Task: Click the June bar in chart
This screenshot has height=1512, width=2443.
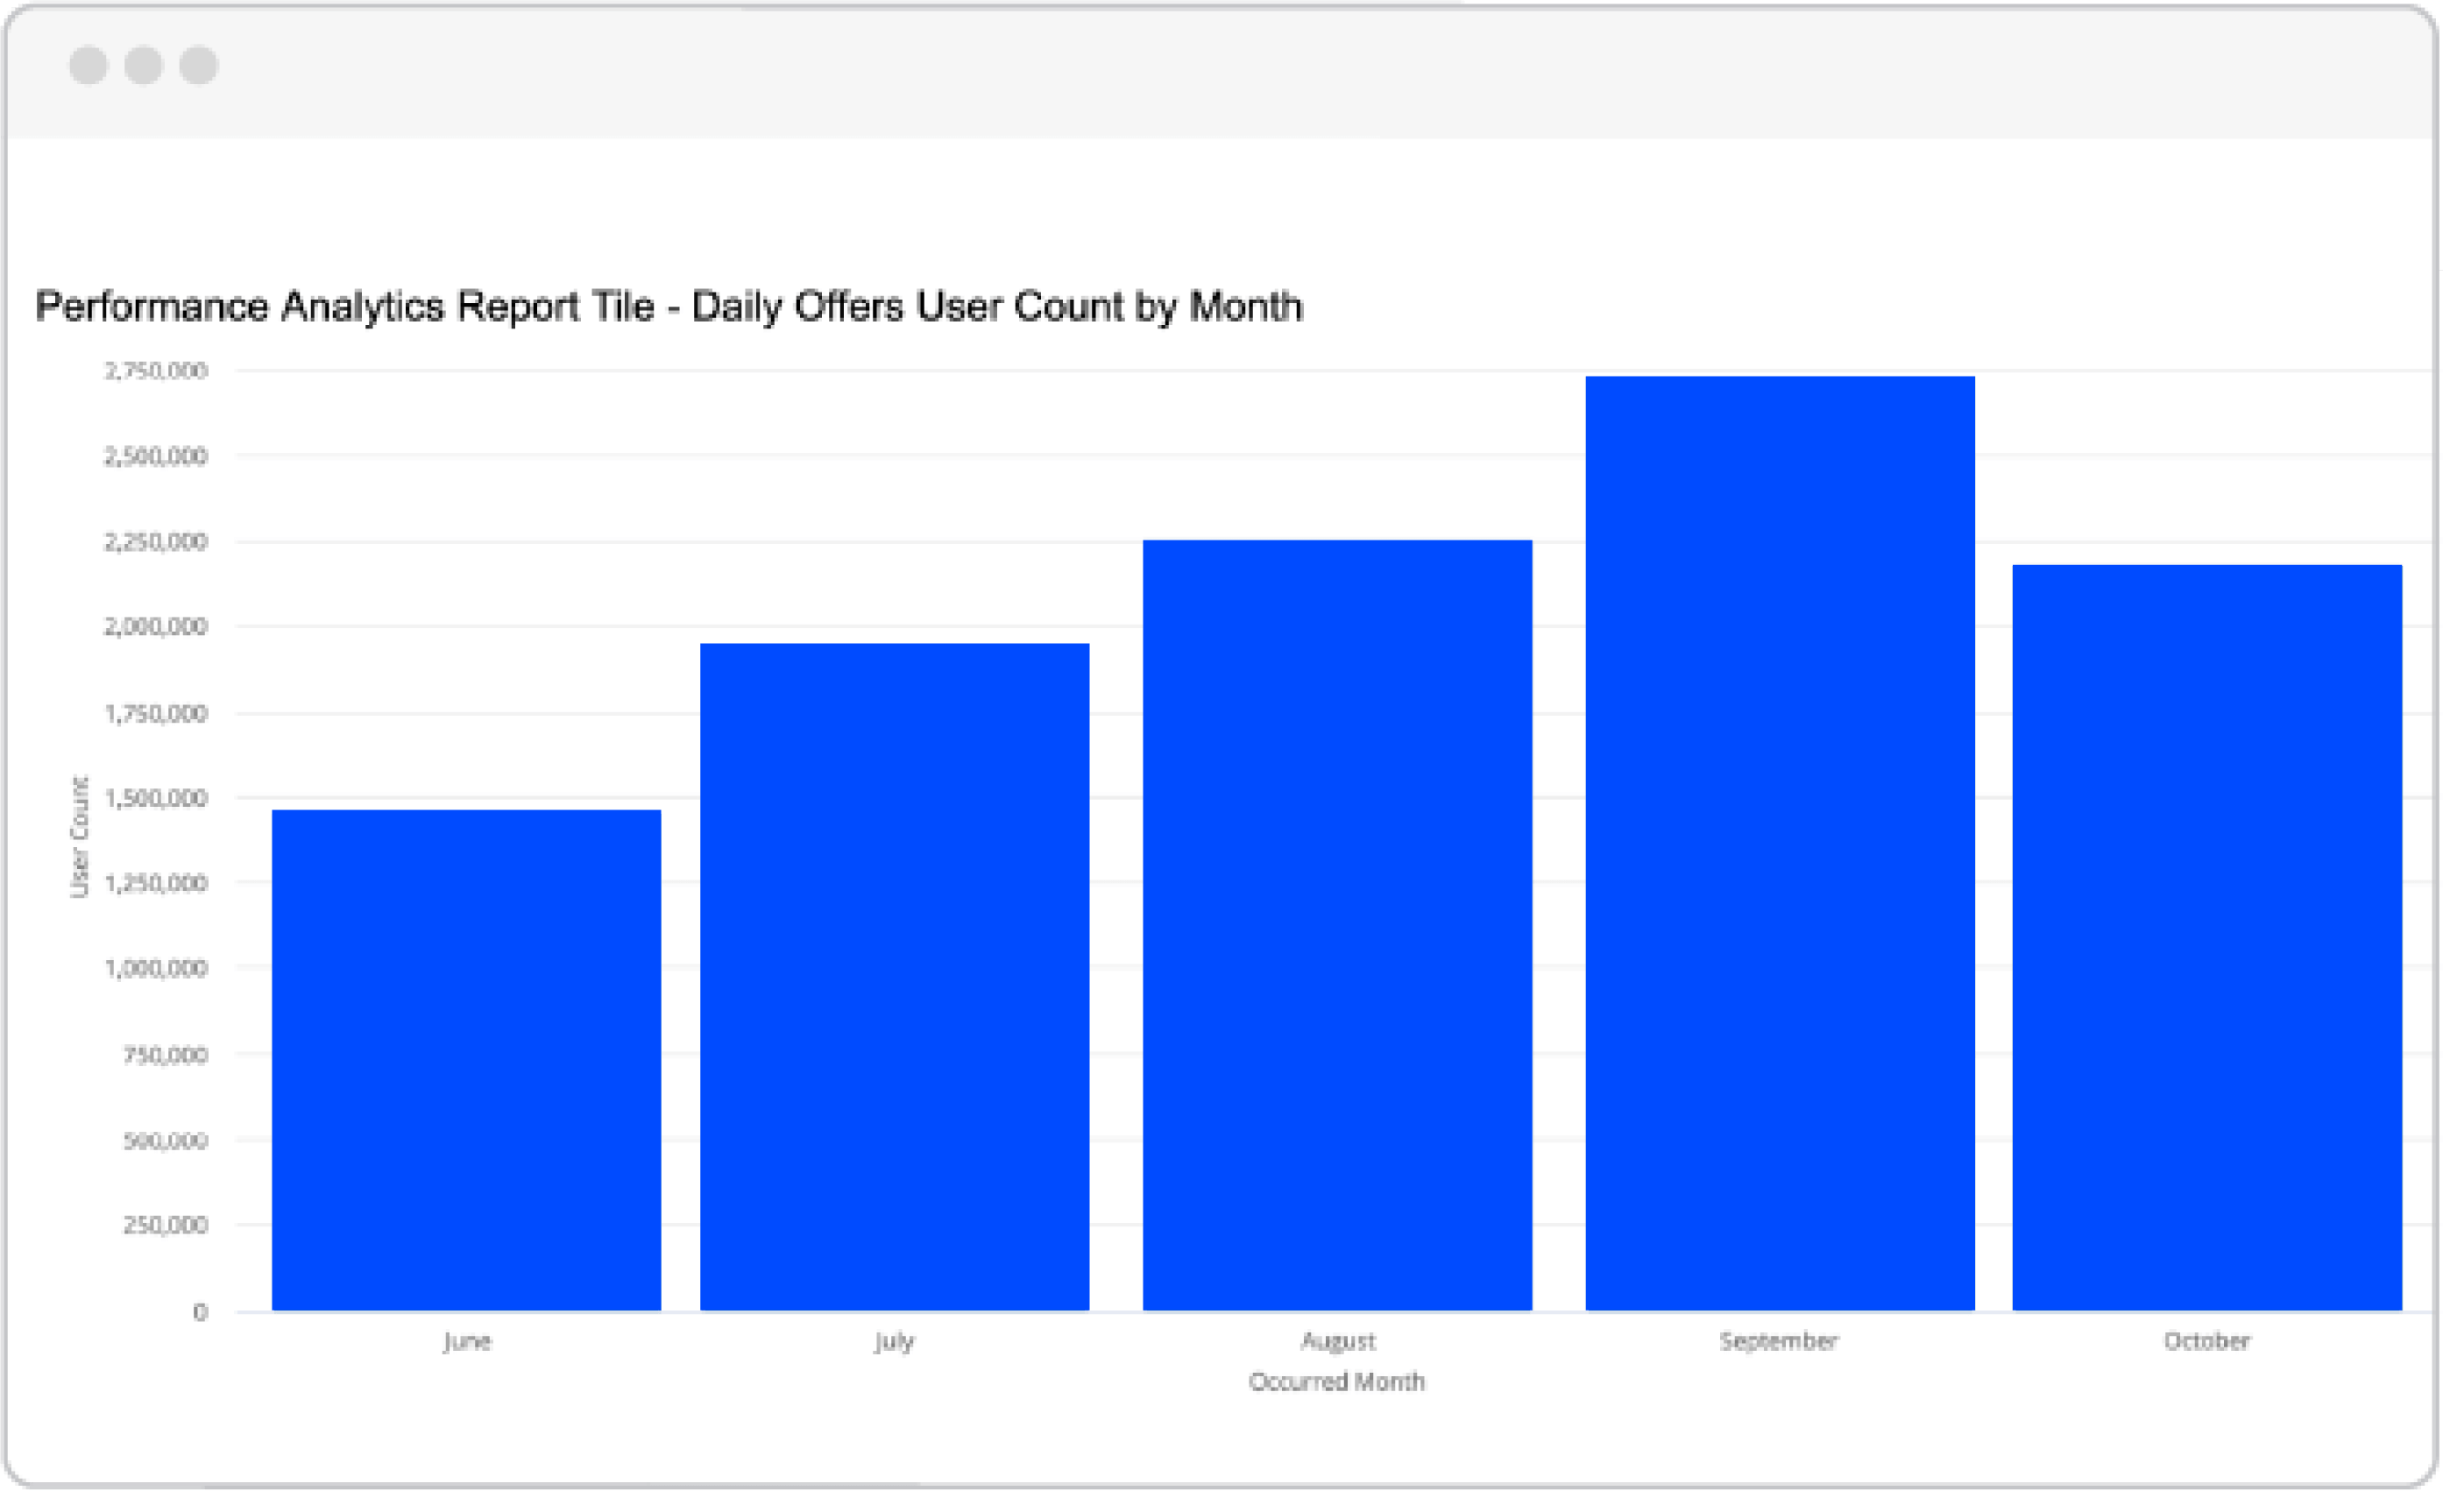Action: (466, 1060)
